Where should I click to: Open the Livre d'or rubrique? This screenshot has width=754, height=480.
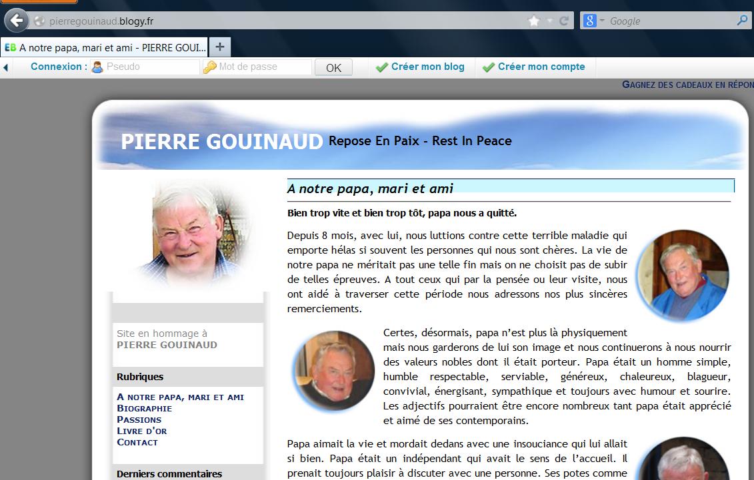tap(142, 431)
